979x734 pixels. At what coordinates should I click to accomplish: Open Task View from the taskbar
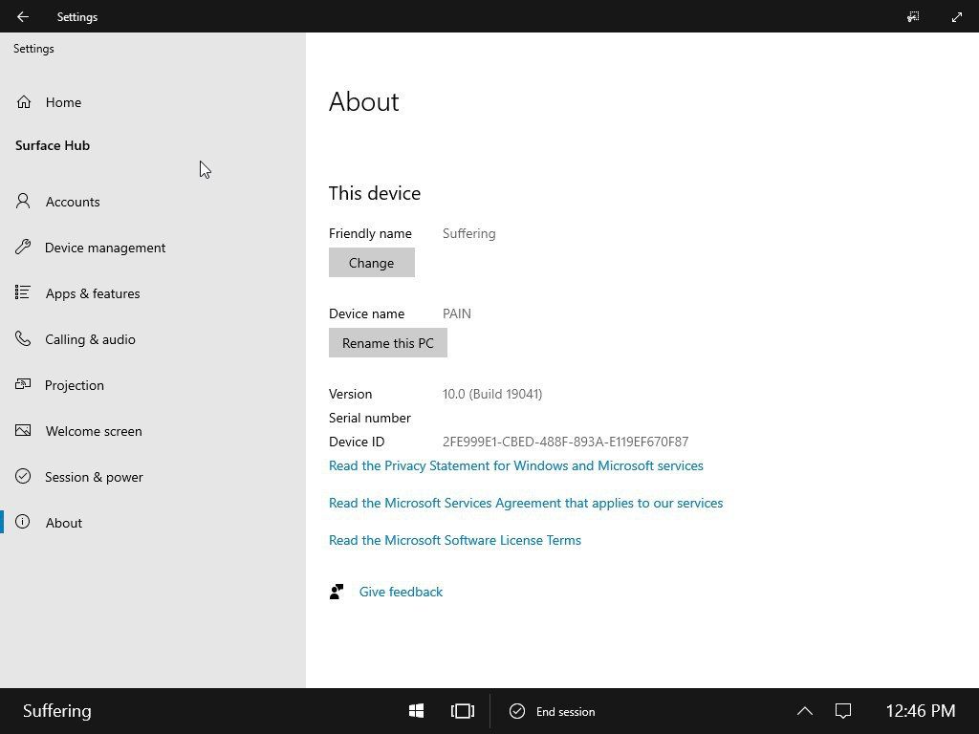click(463, 711)
